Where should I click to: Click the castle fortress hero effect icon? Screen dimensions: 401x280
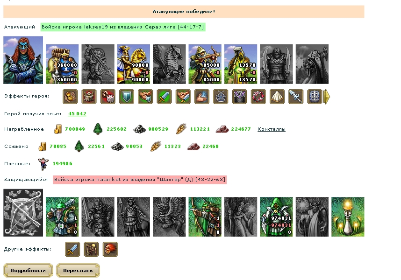tap(89, 97)
